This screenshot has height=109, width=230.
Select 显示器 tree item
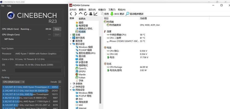pos(81,56)
